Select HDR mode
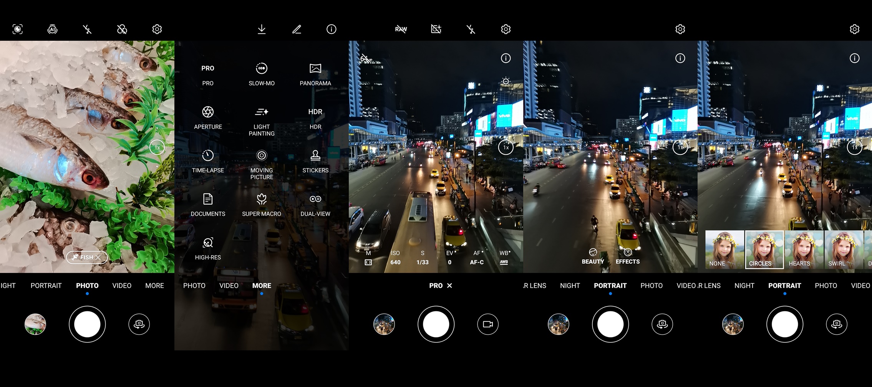 coord(315,118)
